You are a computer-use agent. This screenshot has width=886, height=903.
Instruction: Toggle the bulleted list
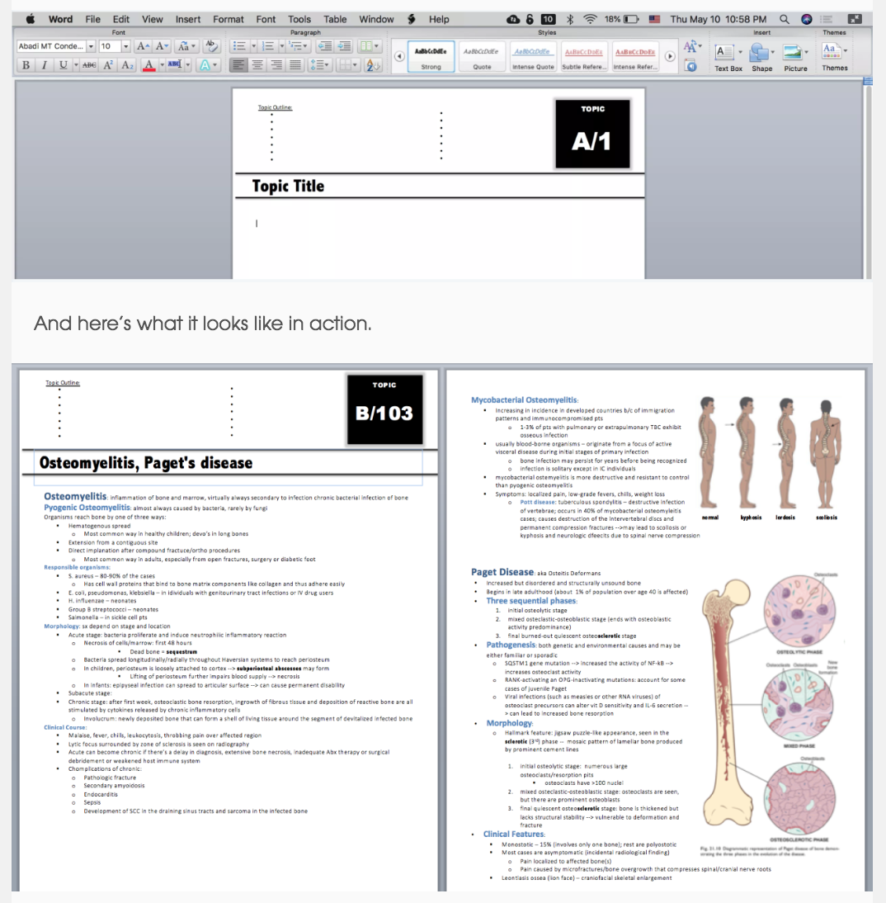pos(239,45)
